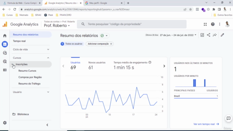Select the Usuários metric tab
The height and width of the screenshot is (131, 233).
click(x=75, y=65)
